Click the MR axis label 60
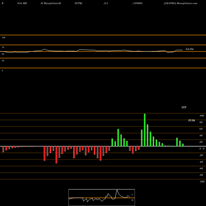Viewport: 206px width, 206px height. pos(201,129)
